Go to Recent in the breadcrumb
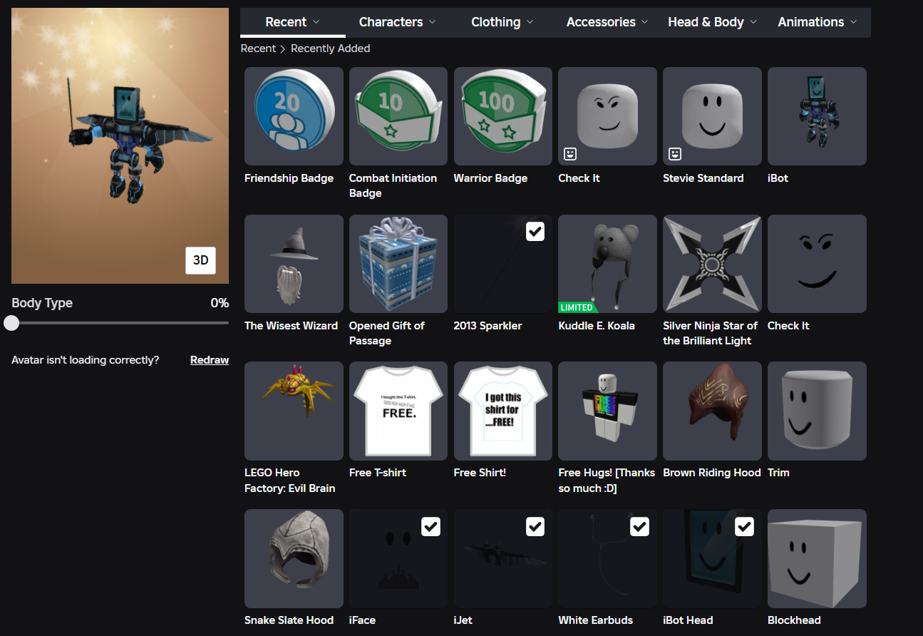Screen dimensions: 923x636 [258, 48]
